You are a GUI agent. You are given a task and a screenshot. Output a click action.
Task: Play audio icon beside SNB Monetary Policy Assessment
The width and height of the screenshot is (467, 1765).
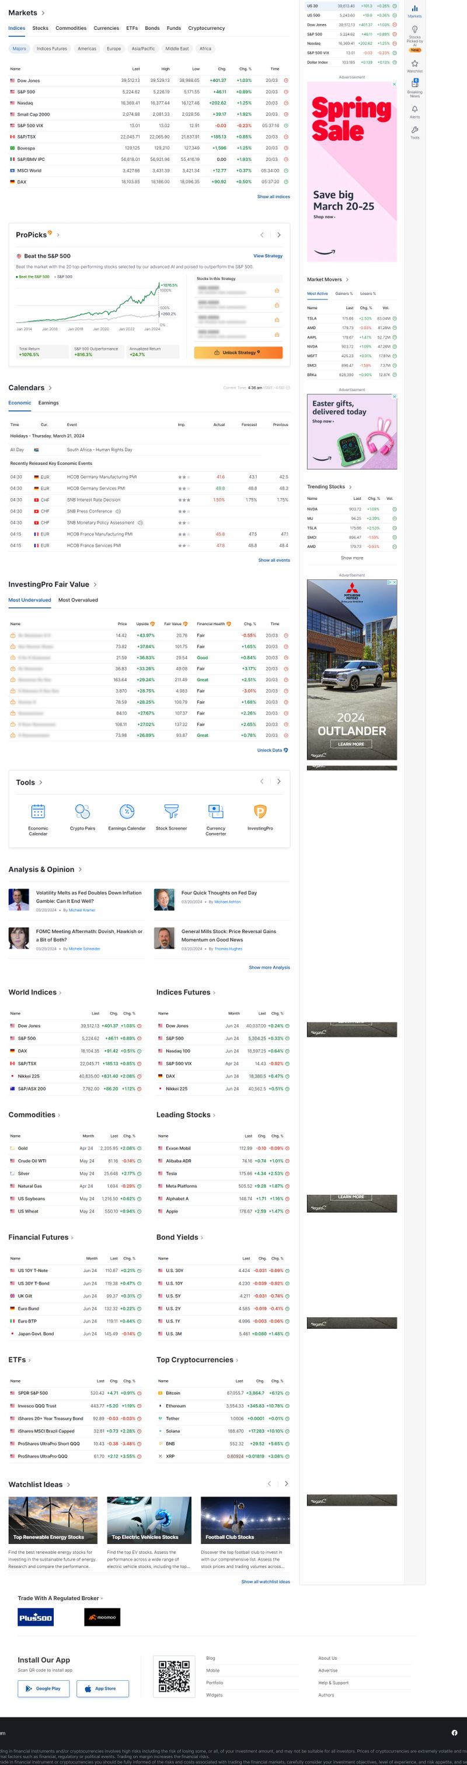[140, 523]
